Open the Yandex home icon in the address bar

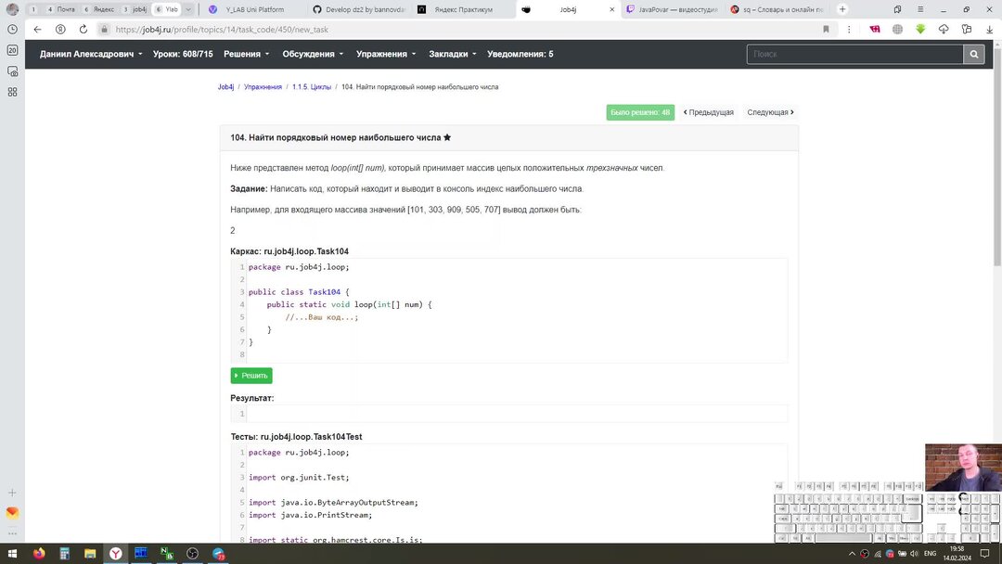click(x=60, y=30)
